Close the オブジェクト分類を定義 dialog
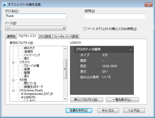 click(x=148, y=5)
